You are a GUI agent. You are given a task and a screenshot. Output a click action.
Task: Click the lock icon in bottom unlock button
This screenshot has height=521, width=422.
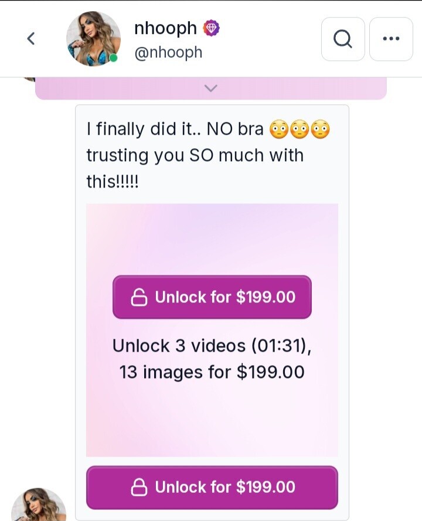coord(139,488)
